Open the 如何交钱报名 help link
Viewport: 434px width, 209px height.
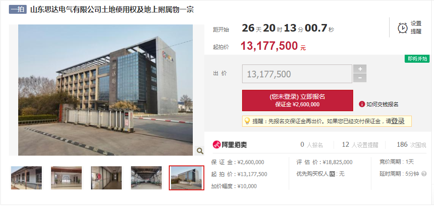point(382,104)
